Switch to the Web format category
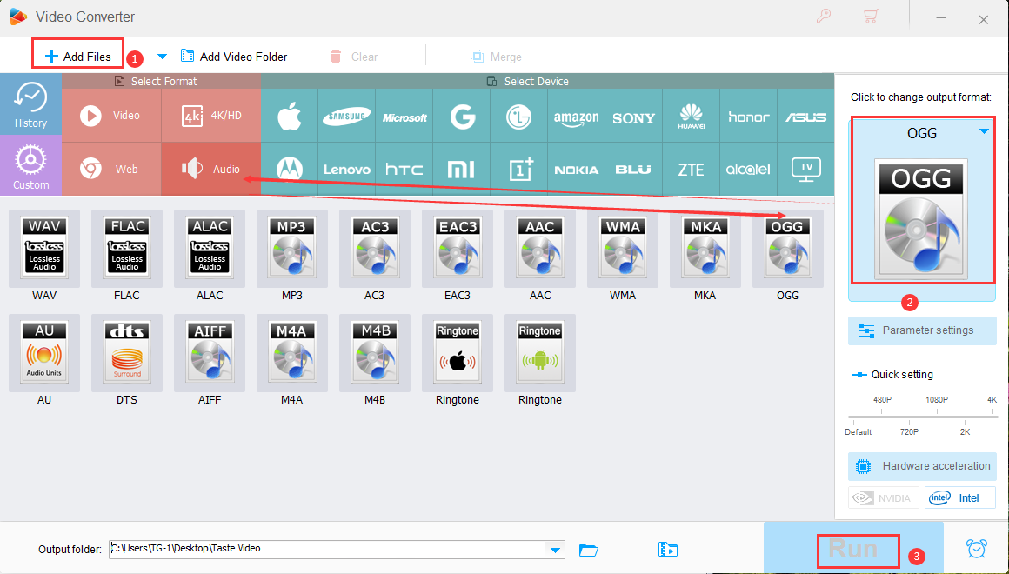The height and width of the screenshot is (574, 1009). tap(111, 170)
